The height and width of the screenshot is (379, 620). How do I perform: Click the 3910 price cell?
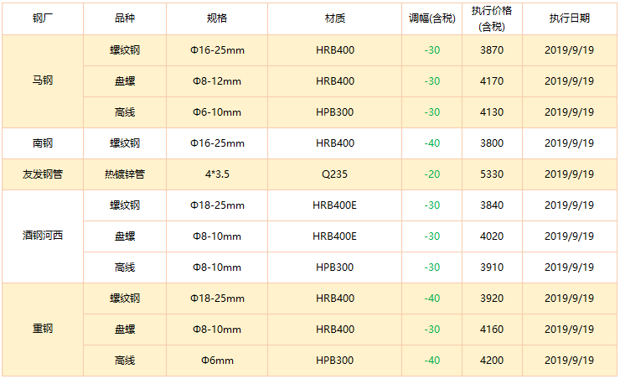click(492, 267)
